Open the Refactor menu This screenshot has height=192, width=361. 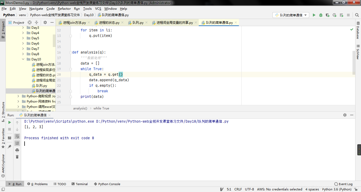coord(64,9)
